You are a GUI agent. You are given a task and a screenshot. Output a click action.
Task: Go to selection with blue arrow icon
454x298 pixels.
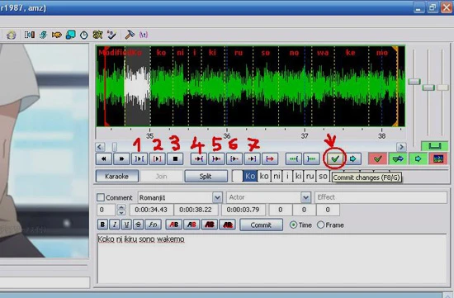click(x=353, y=158)
